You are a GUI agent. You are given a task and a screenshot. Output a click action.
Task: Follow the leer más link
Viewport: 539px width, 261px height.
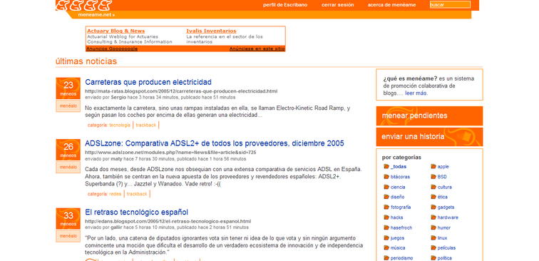[416, 93]
